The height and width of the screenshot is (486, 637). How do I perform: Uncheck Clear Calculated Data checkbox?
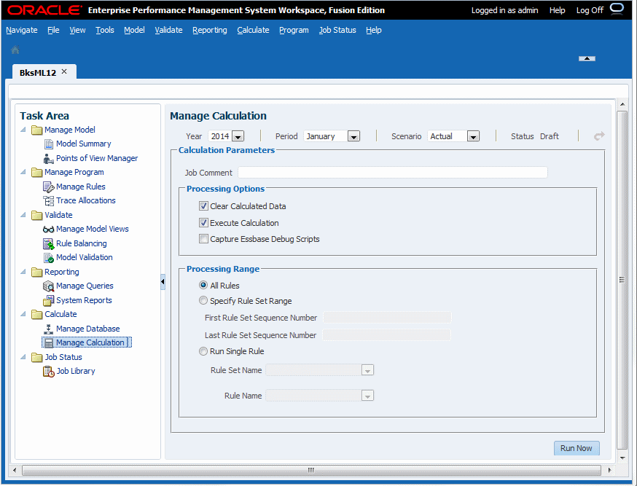click(203, 206)
